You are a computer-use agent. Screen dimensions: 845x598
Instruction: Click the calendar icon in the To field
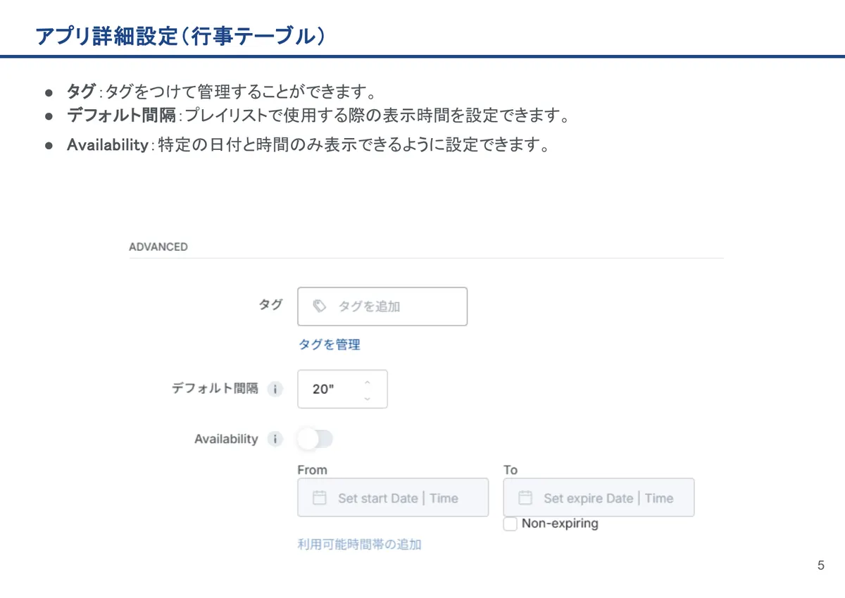[x=525, y=498]
